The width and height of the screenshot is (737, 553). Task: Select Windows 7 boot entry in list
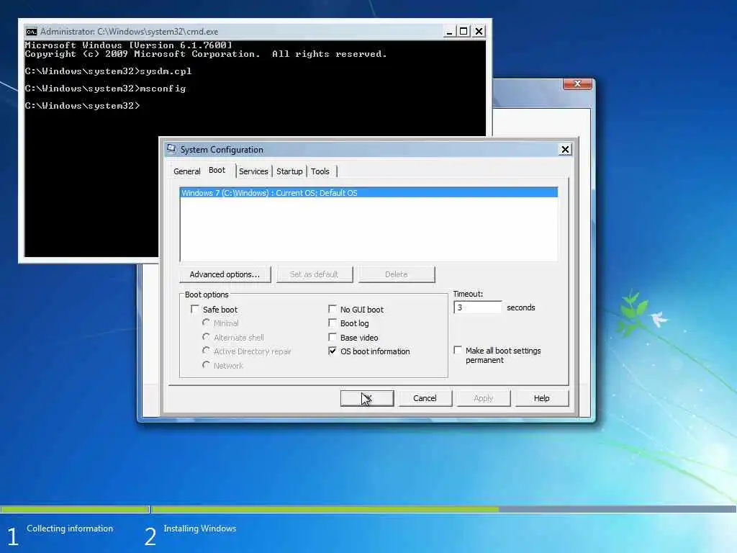coord(368,193)
